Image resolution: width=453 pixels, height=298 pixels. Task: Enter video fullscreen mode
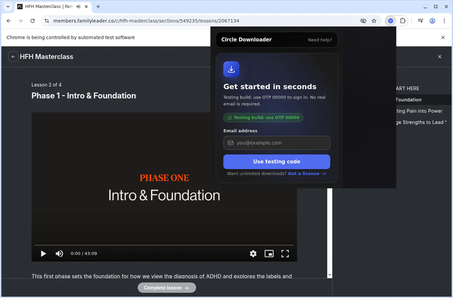tap(285, 254)
